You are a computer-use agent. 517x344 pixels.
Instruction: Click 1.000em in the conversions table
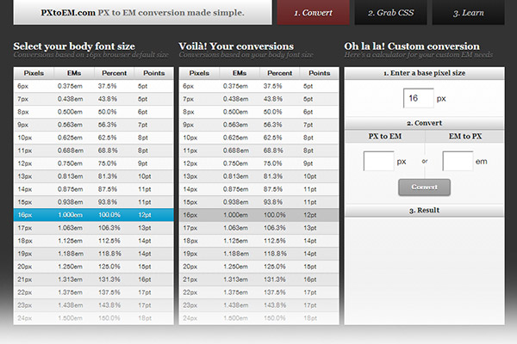point(235,215)
